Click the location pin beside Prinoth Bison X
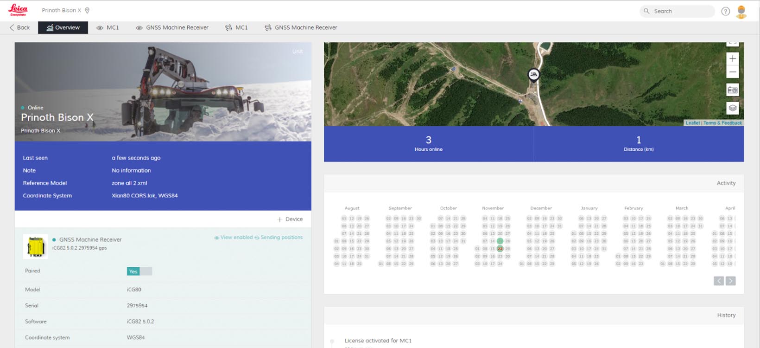The height and width of the screenshot is (348, 760). point(87,10)
